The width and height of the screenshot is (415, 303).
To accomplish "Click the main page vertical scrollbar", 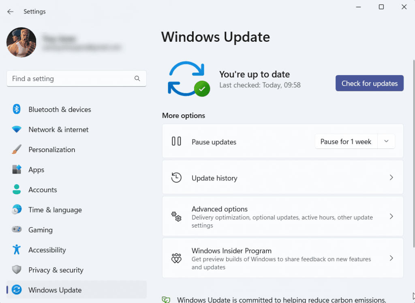I will tap(414, 154).
